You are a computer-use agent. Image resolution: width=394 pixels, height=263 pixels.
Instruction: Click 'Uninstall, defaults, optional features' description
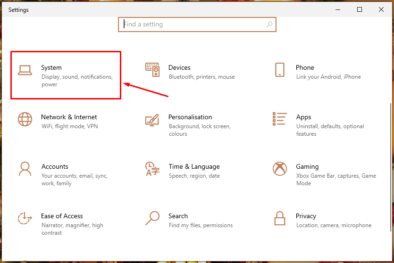coord(330,130)
